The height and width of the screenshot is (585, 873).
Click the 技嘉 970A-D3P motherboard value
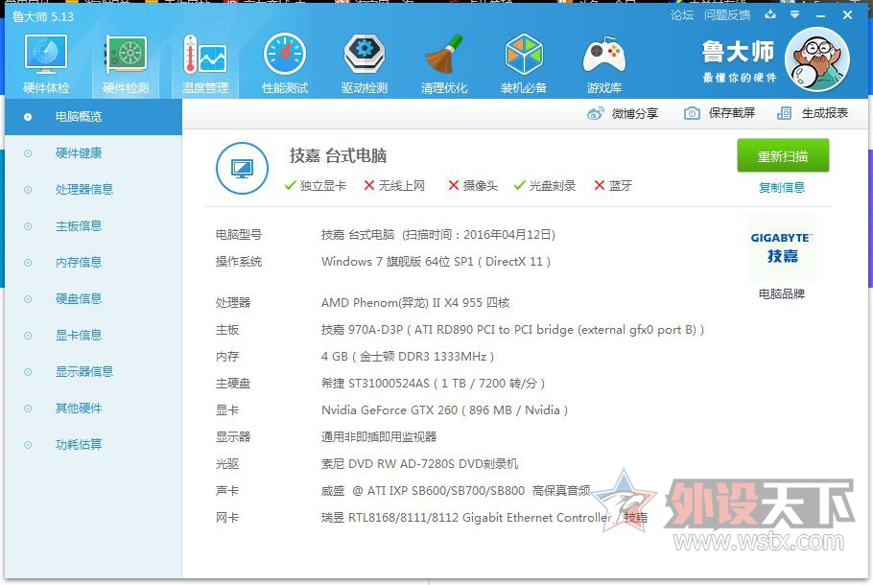pyautogui.click(x=513, y=330)
